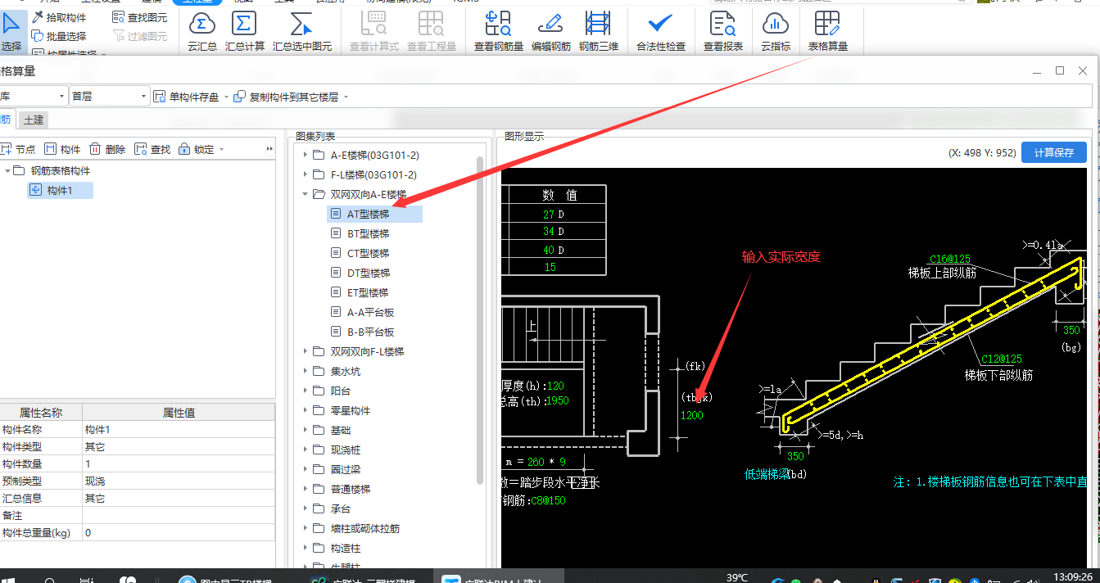Click the 1950 height value

pyautogui.click(x=557, y=400)
